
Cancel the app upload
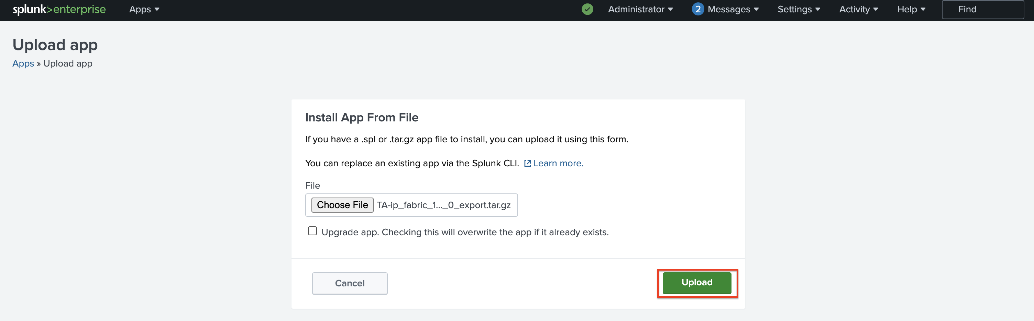[x=350, y=283]
